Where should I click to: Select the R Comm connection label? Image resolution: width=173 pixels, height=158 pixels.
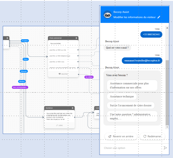[x=25, y=41]
